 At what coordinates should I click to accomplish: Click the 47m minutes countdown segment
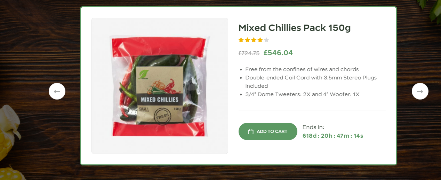(342, 136)
